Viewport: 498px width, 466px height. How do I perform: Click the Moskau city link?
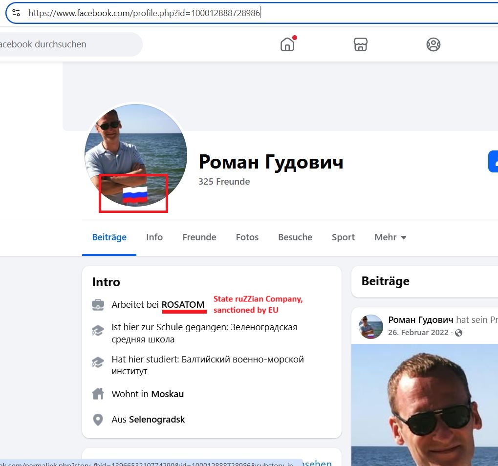pos(168,394)
